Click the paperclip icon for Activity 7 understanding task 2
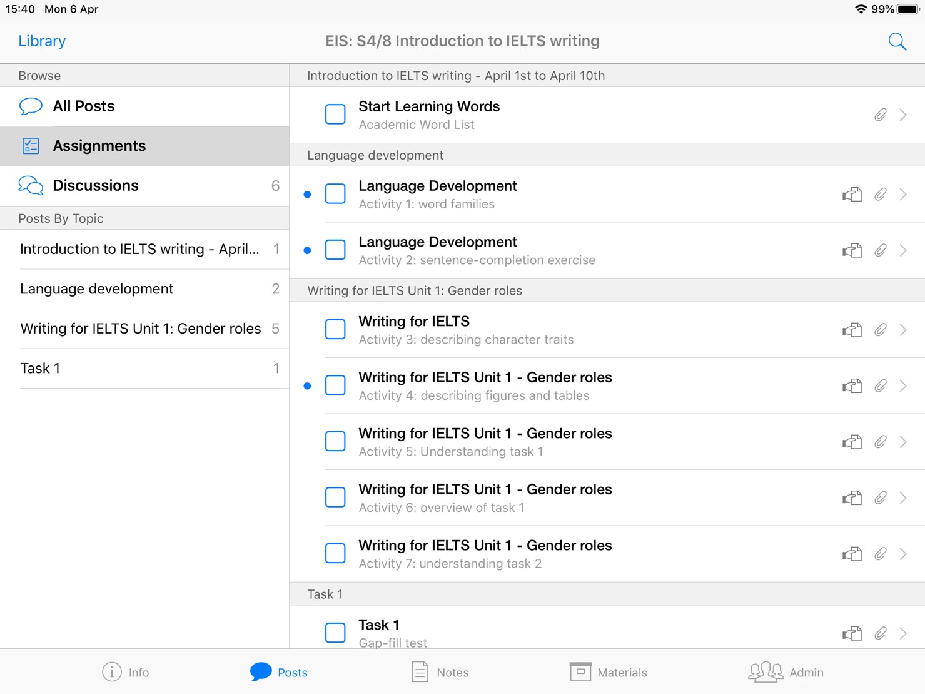 880,554
